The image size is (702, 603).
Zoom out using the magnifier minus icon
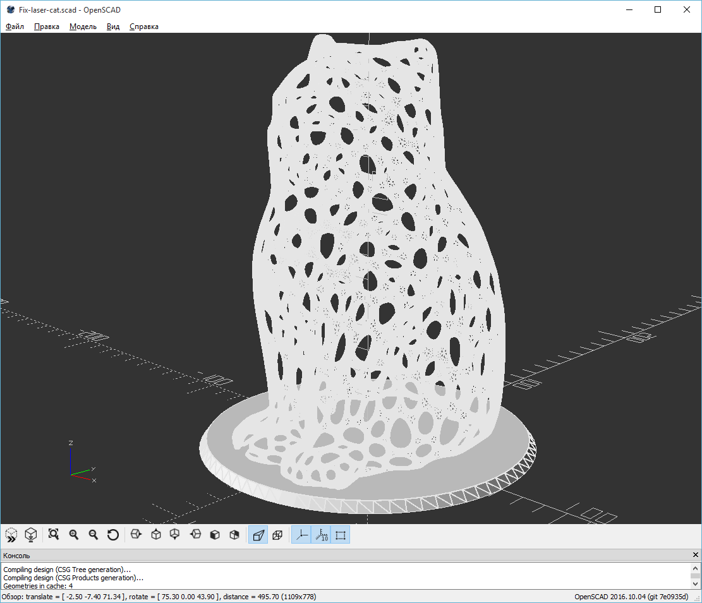[x=93, y=535]
